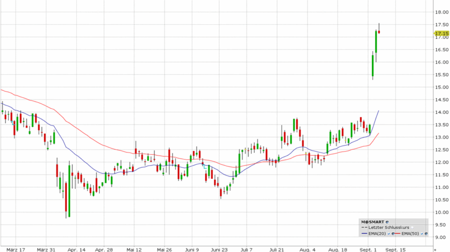
Task: Click the März 31 date label
Action: pyautogui.click(x=46, y=250)
